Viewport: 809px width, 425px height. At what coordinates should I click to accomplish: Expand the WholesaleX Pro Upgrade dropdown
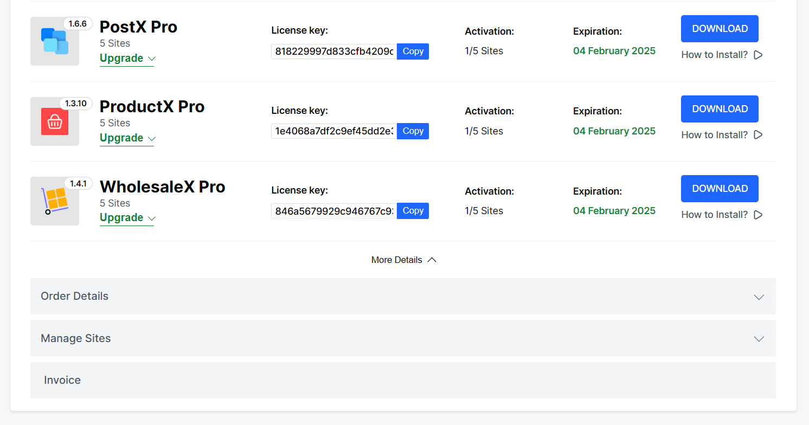click(127, 217)
